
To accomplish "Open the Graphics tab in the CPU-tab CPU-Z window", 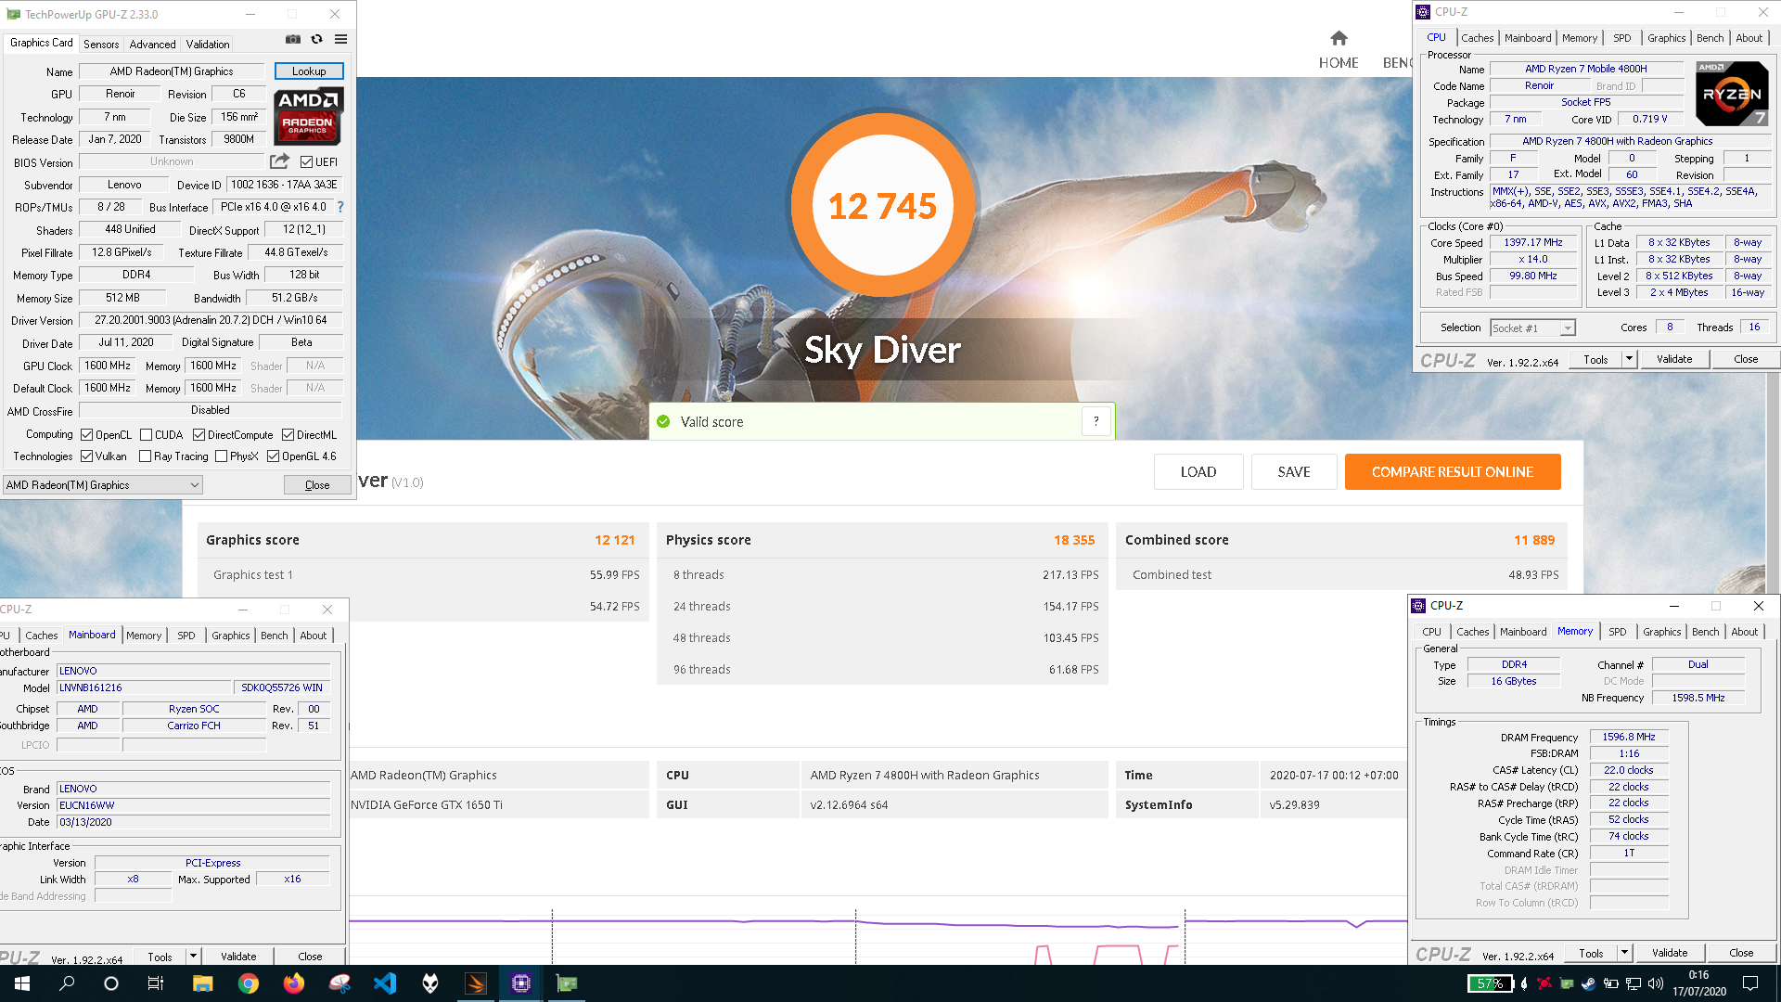I will [1666, 38].
